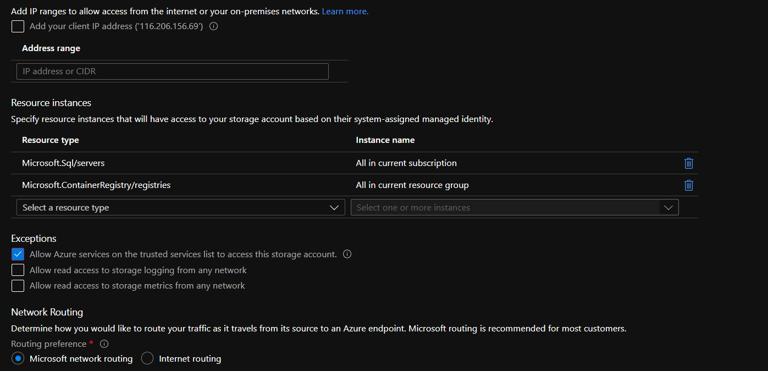Select Internet routing option
This screenshot has width=768, height=371.
(147, 358)
